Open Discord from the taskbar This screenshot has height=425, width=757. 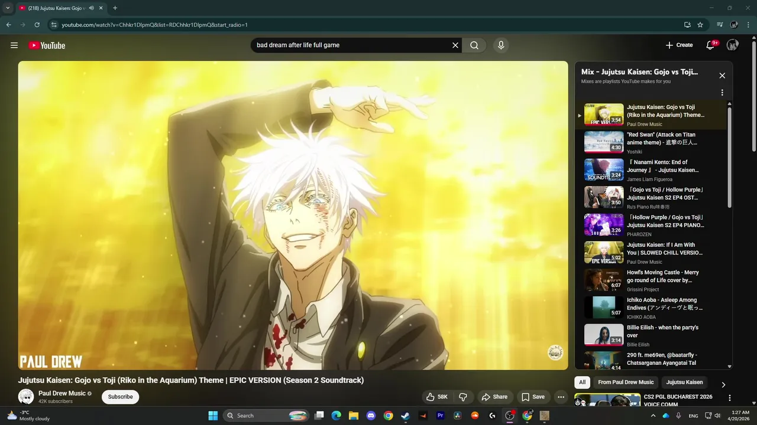(371, 416)
